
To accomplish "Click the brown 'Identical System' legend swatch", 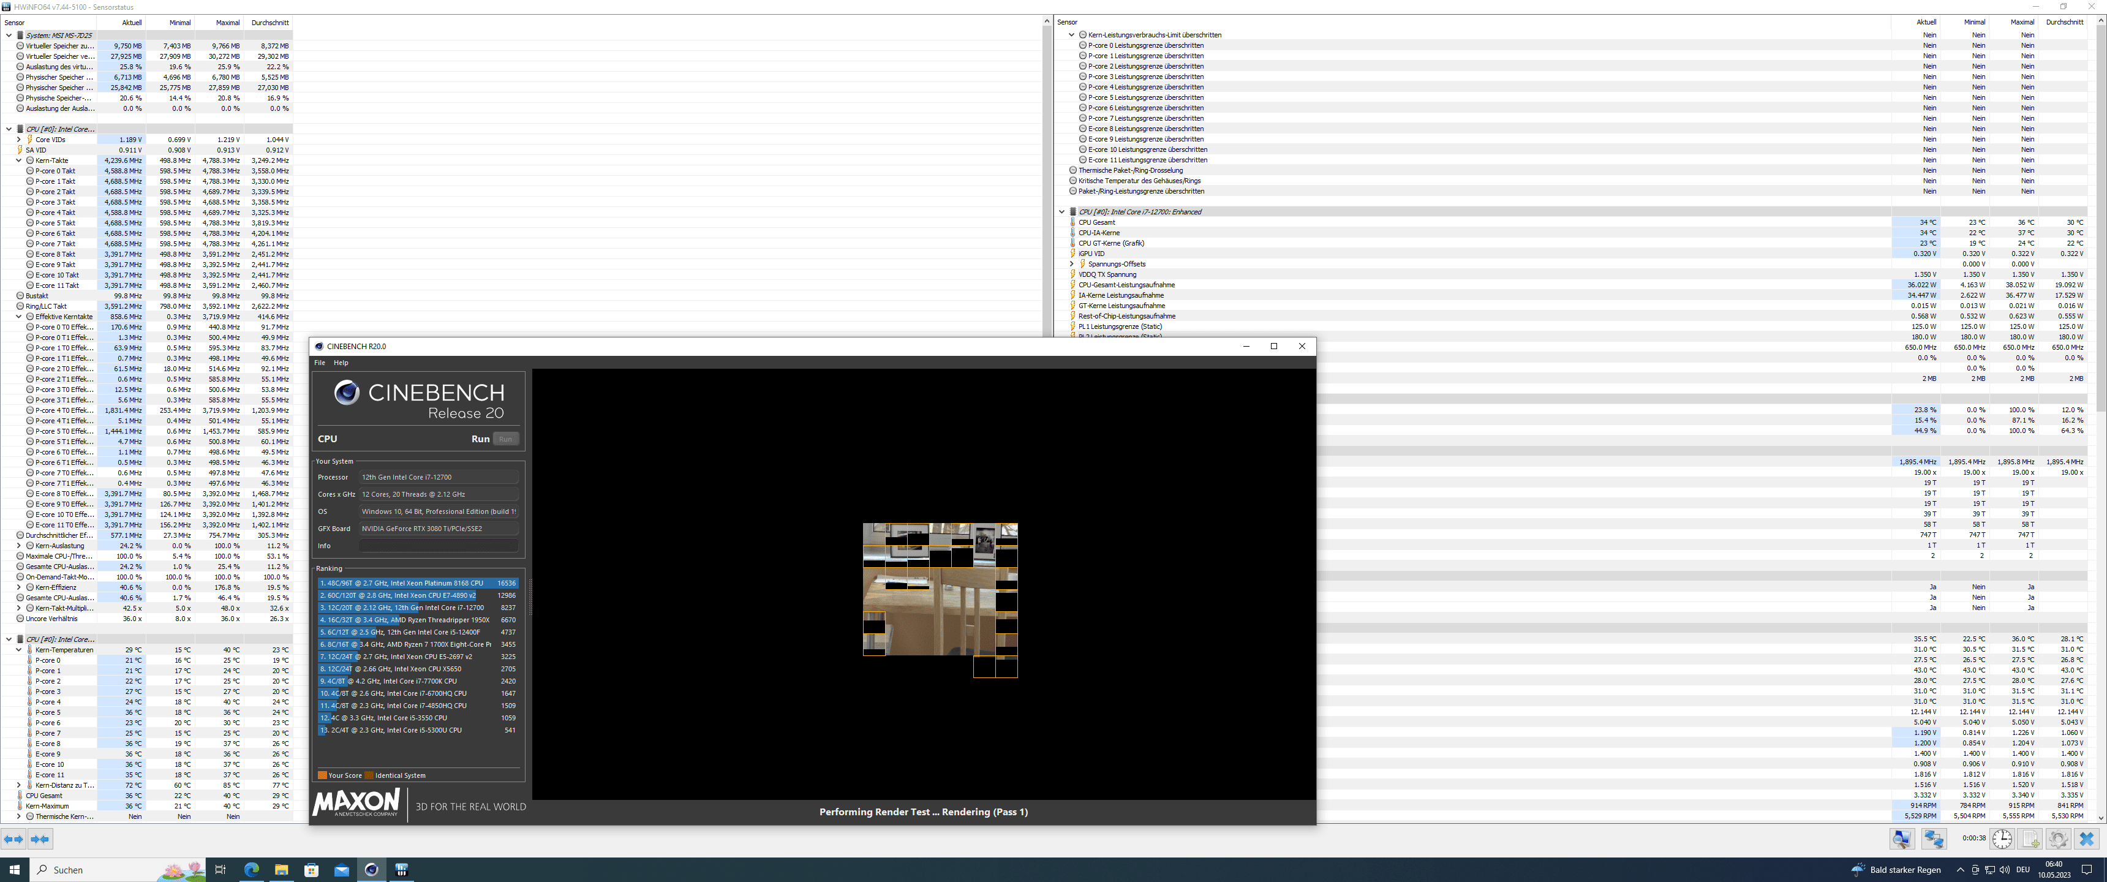I will (369, 775).
